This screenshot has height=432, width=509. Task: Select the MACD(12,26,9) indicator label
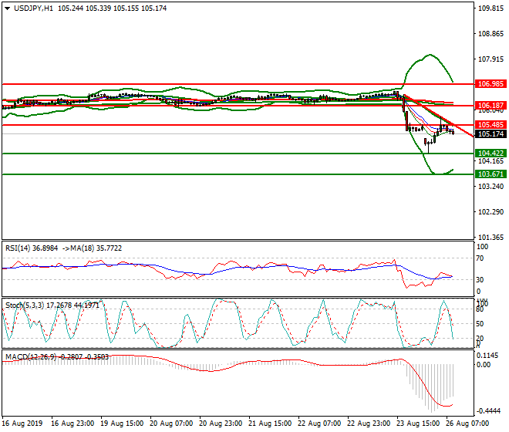(31, 357)
